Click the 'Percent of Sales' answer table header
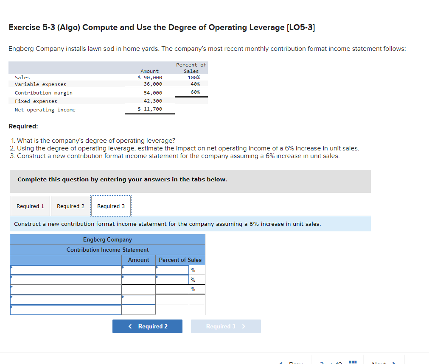 tap(180, 260)
